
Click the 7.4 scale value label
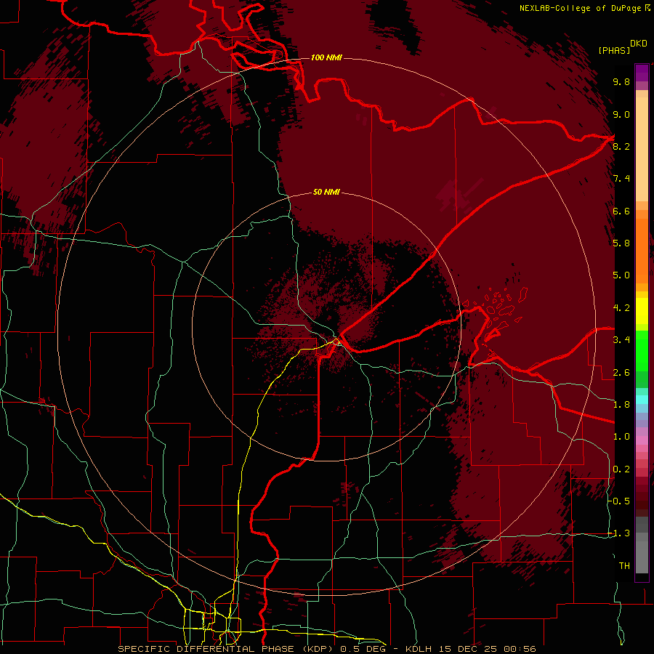click(x=621, y=179)
